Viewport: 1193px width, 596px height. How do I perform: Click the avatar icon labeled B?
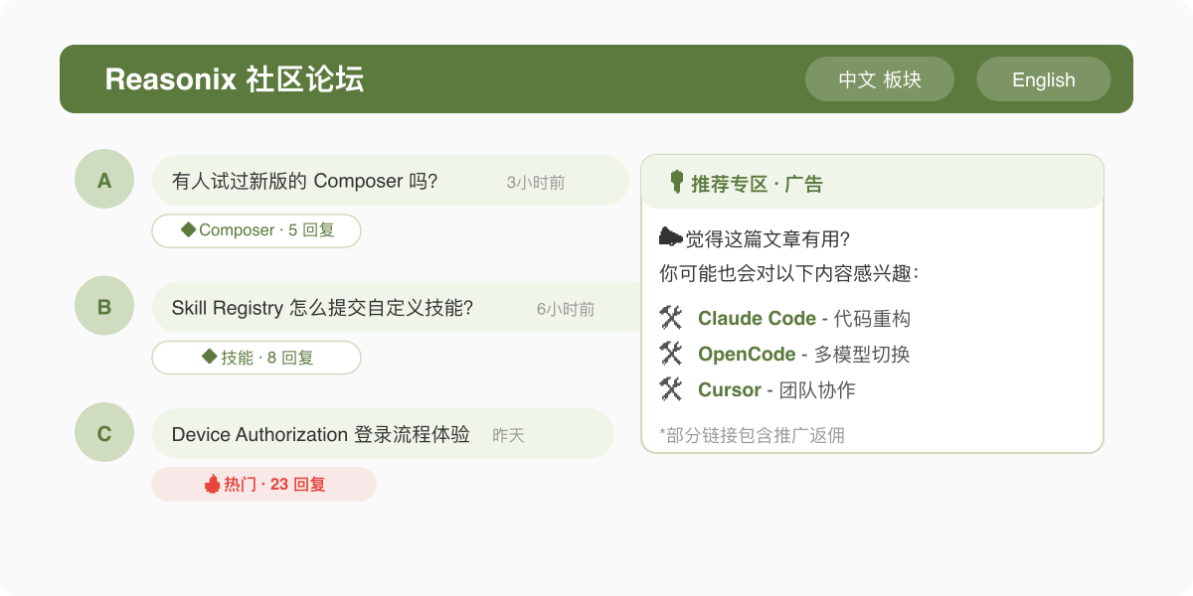[x=104, y=306]
